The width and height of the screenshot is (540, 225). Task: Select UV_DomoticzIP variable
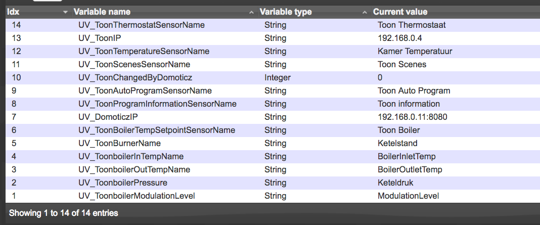point(108,117)
